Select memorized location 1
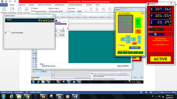Viewport: 177px width, 99px height. click(120, 53)
